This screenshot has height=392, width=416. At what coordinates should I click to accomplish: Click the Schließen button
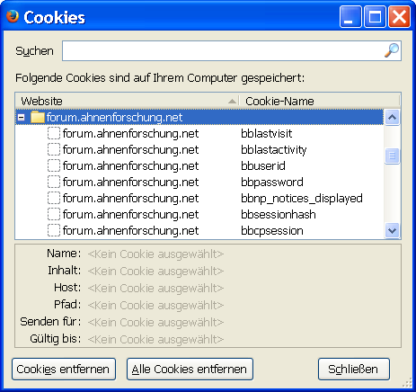click(354, 369)
